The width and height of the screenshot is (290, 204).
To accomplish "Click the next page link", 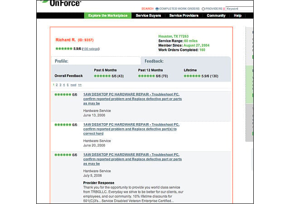I will click(73, 85).
